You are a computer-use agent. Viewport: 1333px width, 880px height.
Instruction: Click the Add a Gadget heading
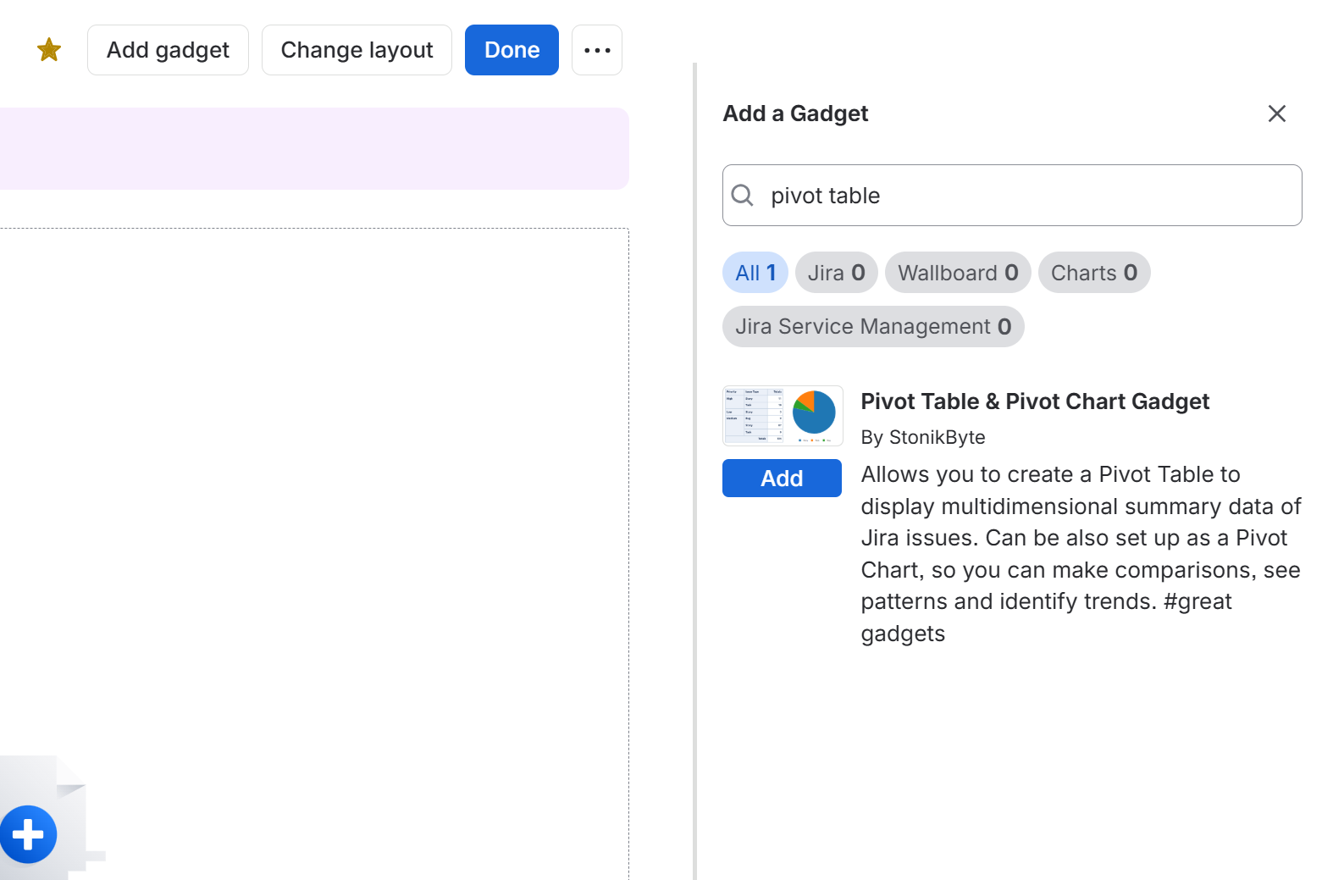pyautogui.click(x=795, y=113)
